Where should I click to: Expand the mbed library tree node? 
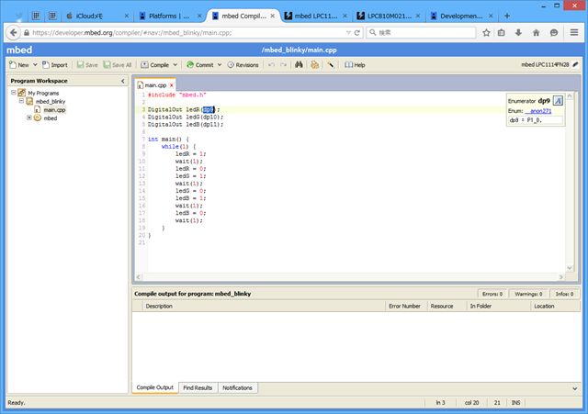point(29,118)
